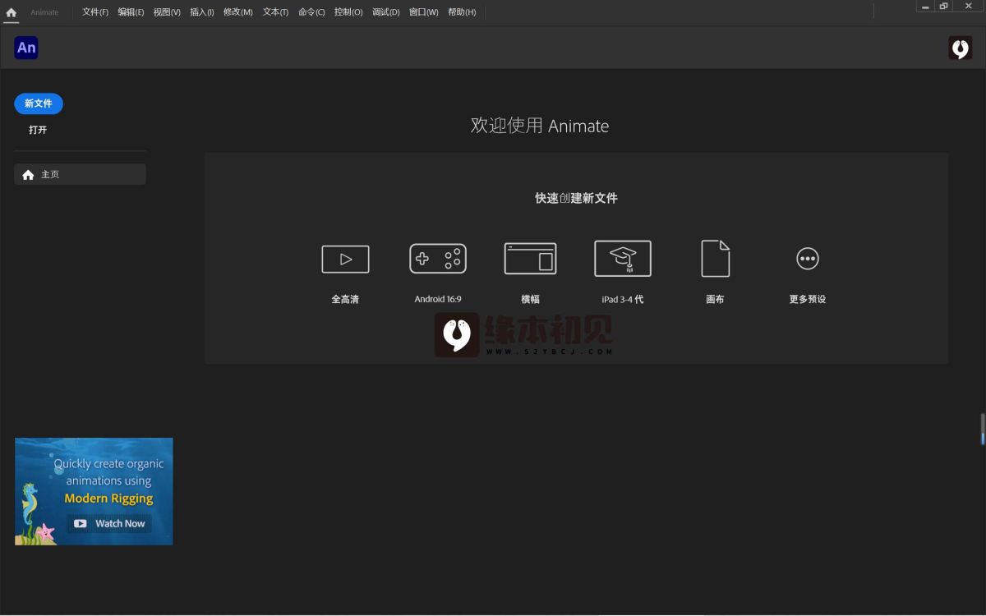Open 更多预设 more presets icon
Screen dimensions: 986x616
[808, 259]
